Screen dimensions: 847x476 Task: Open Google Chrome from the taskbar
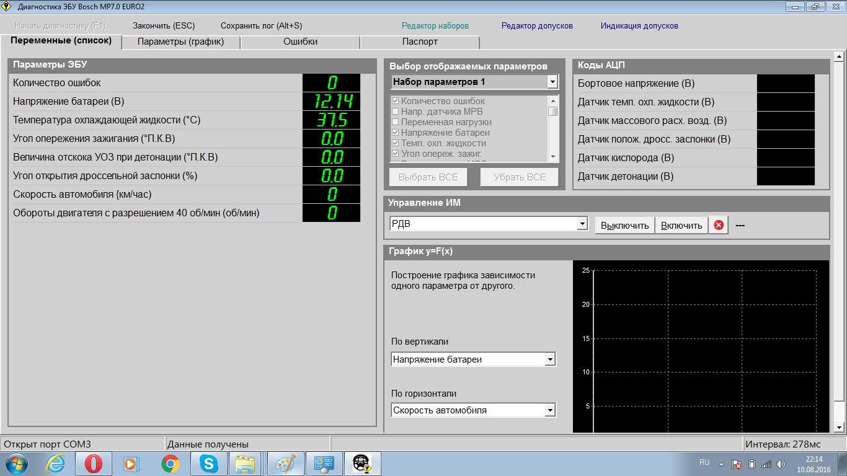pos(170,464)
